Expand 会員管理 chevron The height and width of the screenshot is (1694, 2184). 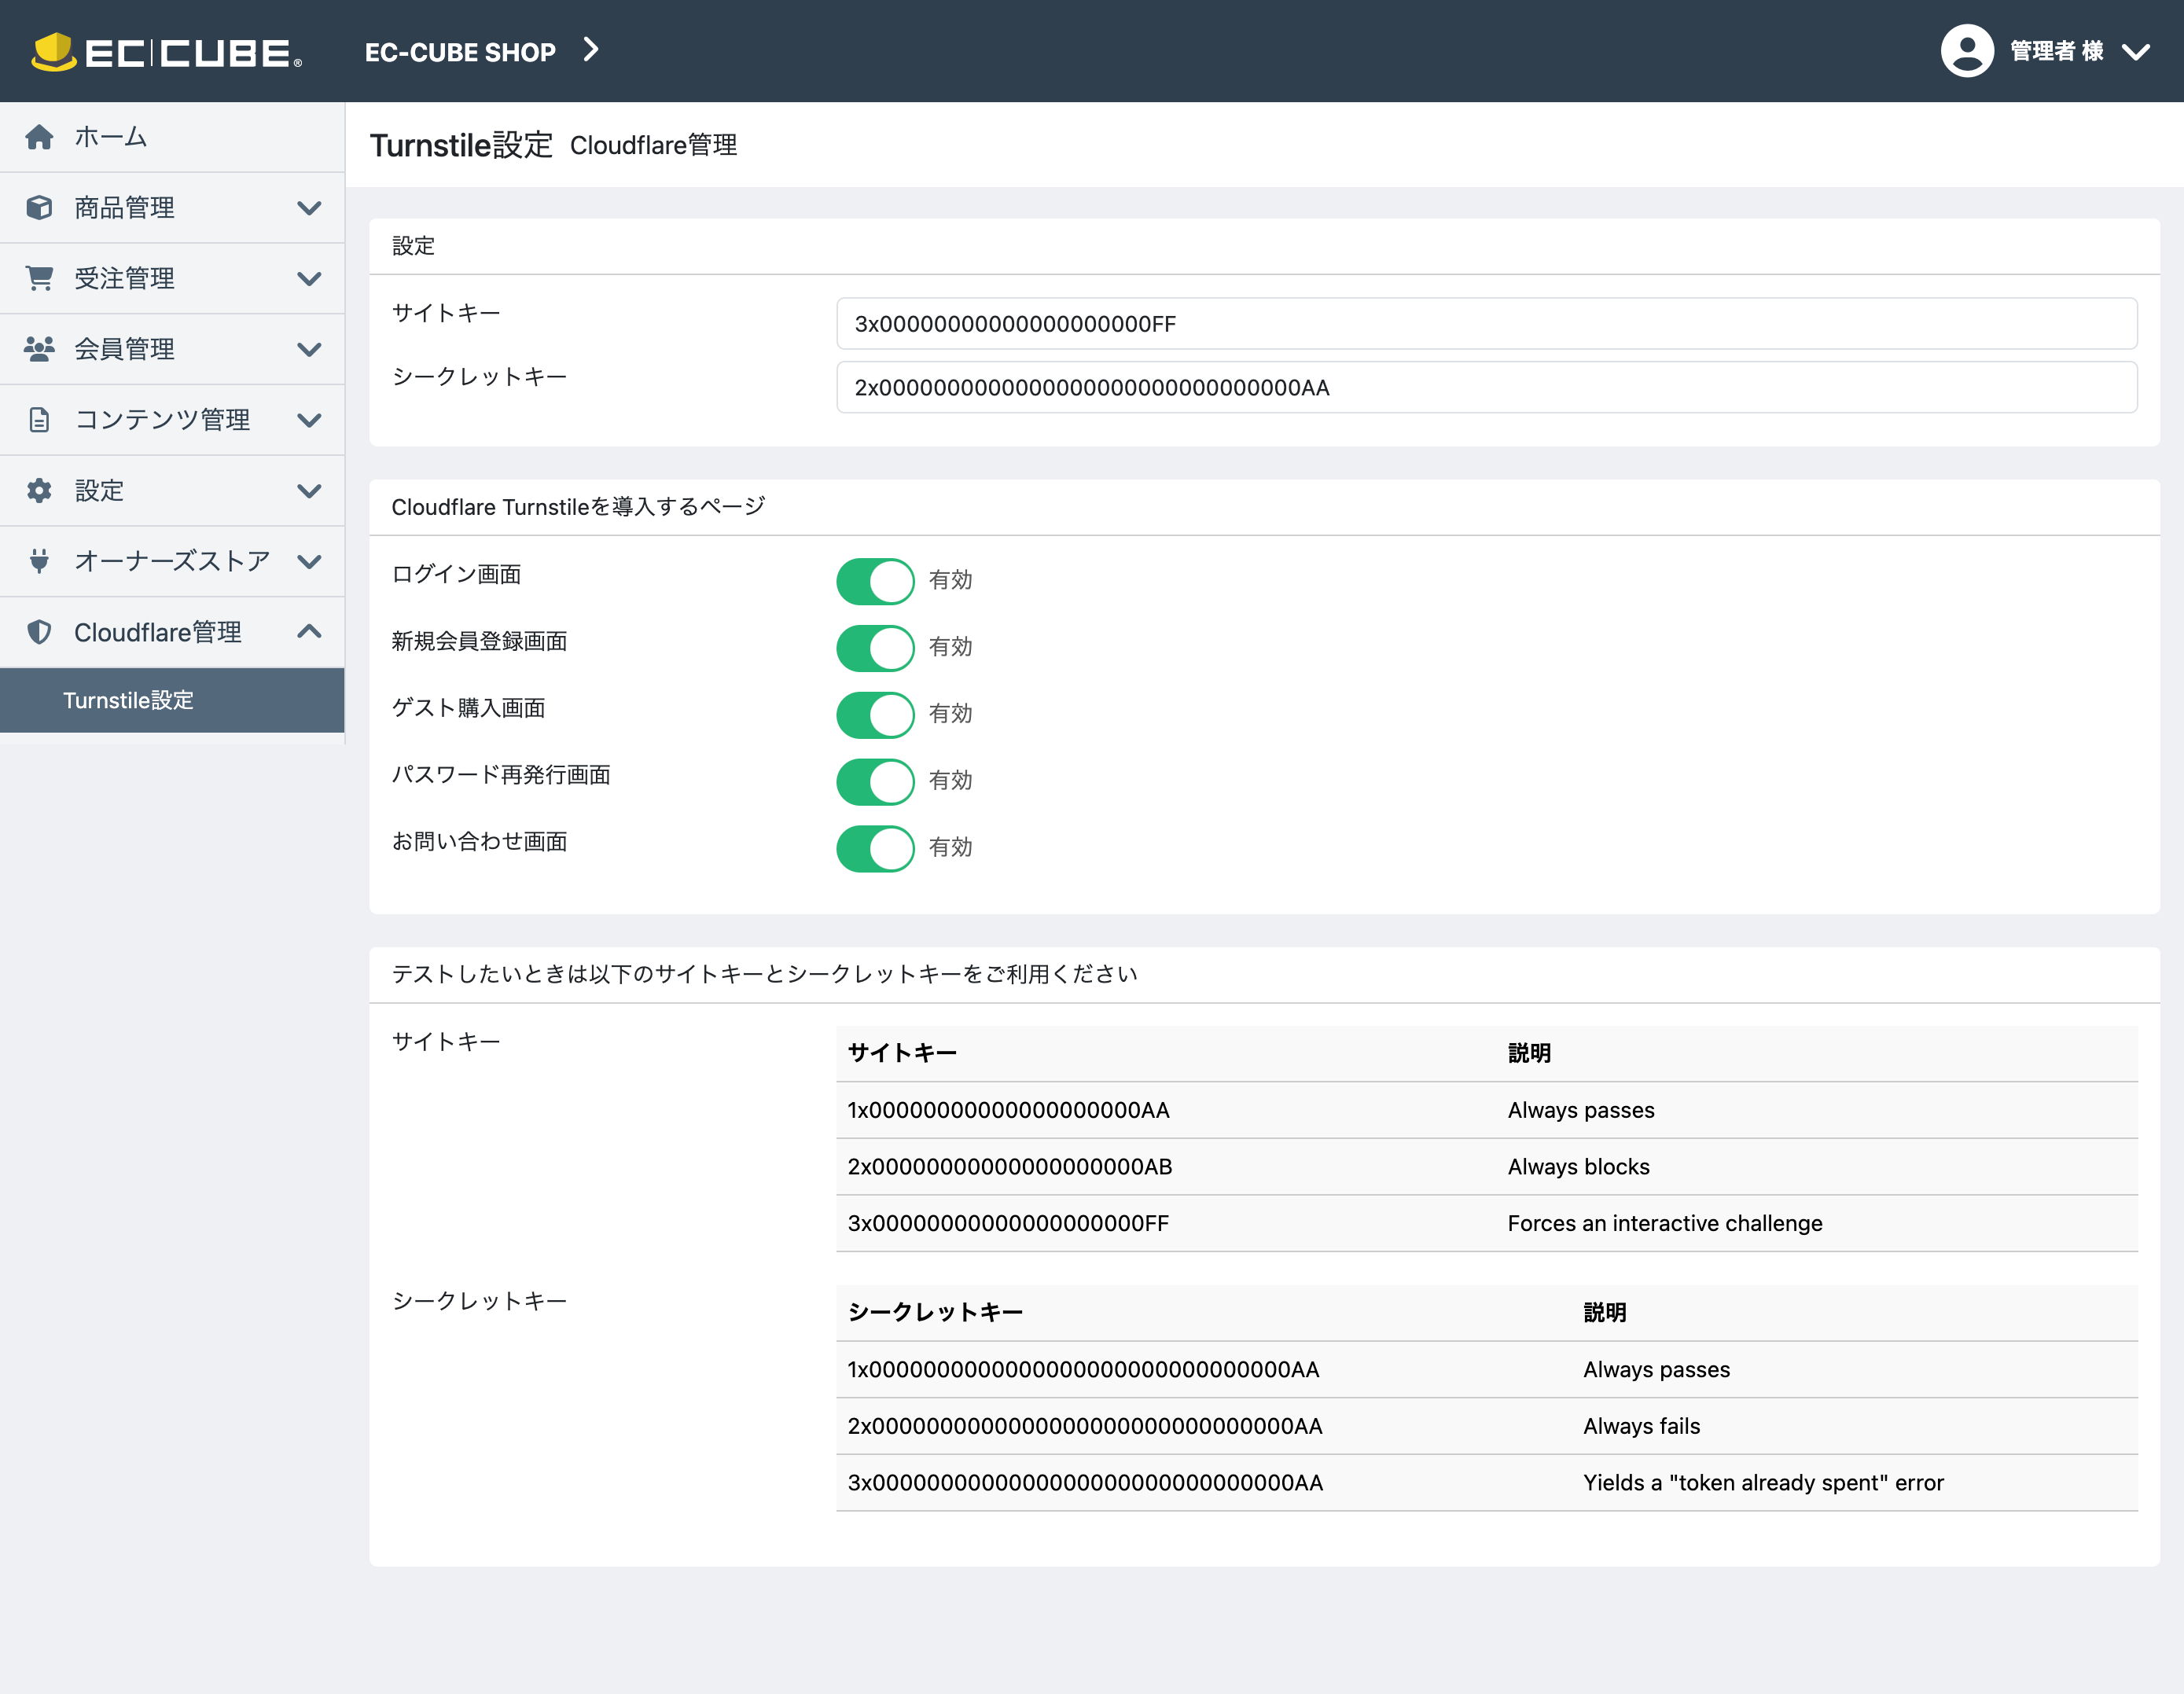coord(310,350)
